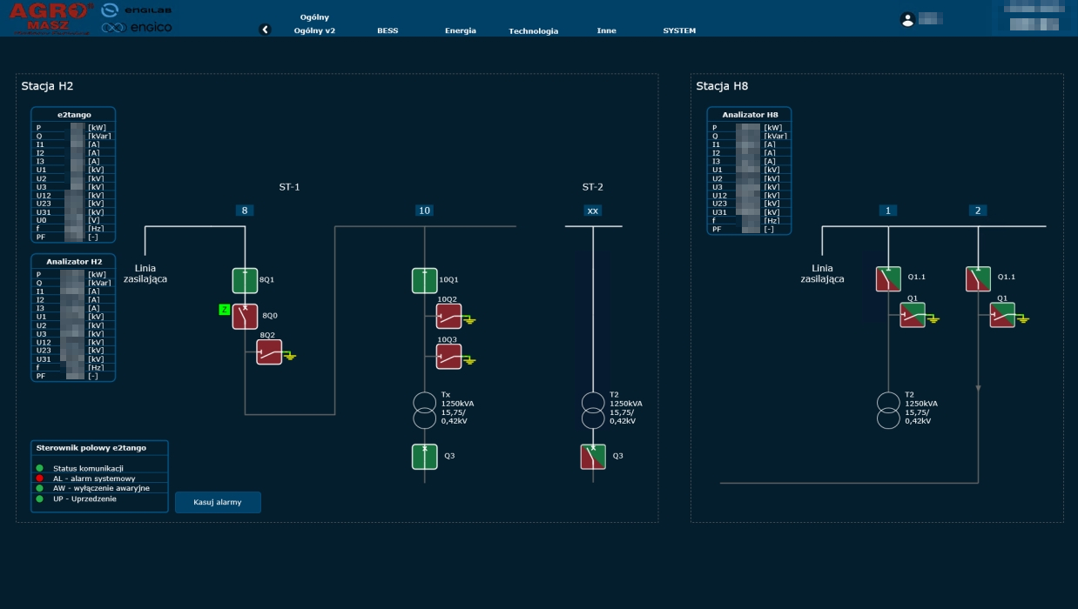Click the green Z marker beside 8Q0
This screenshot has width=1078, height=609.
tap(224, 310)
